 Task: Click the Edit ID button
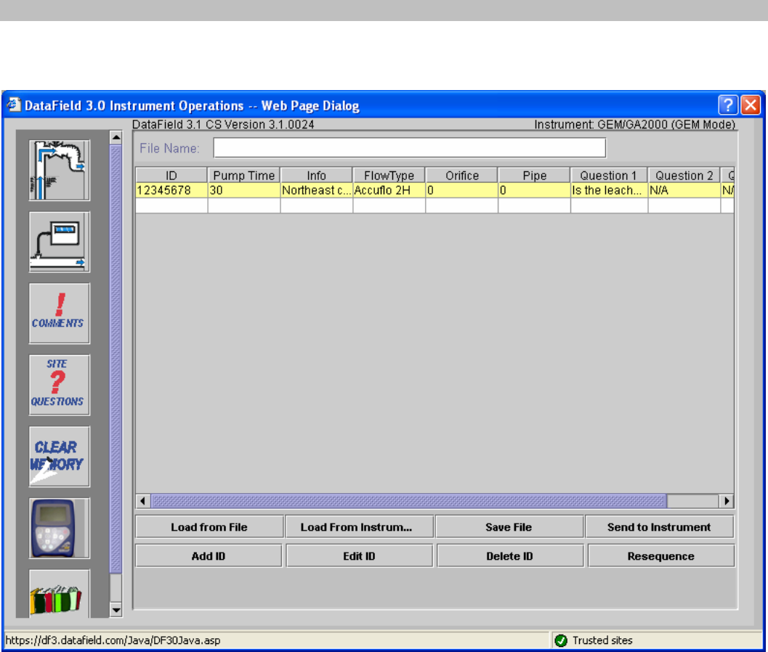pyautogui.click(x=359, y=556)
